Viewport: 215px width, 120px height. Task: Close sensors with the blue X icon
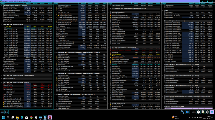tap(212, 112)
